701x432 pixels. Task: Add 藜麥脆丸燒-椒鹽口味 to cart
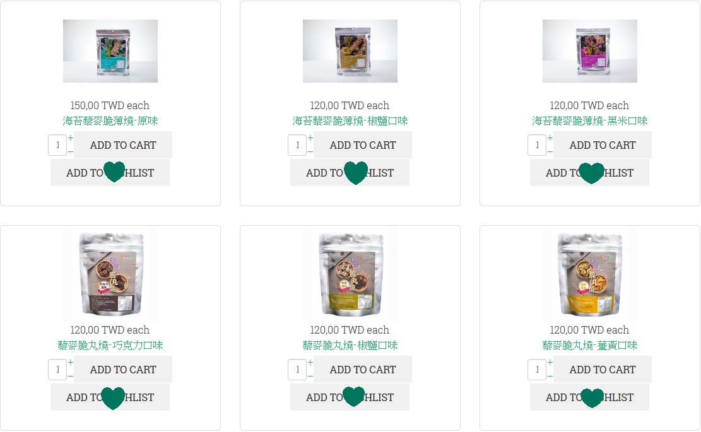[x=363, y=370]
